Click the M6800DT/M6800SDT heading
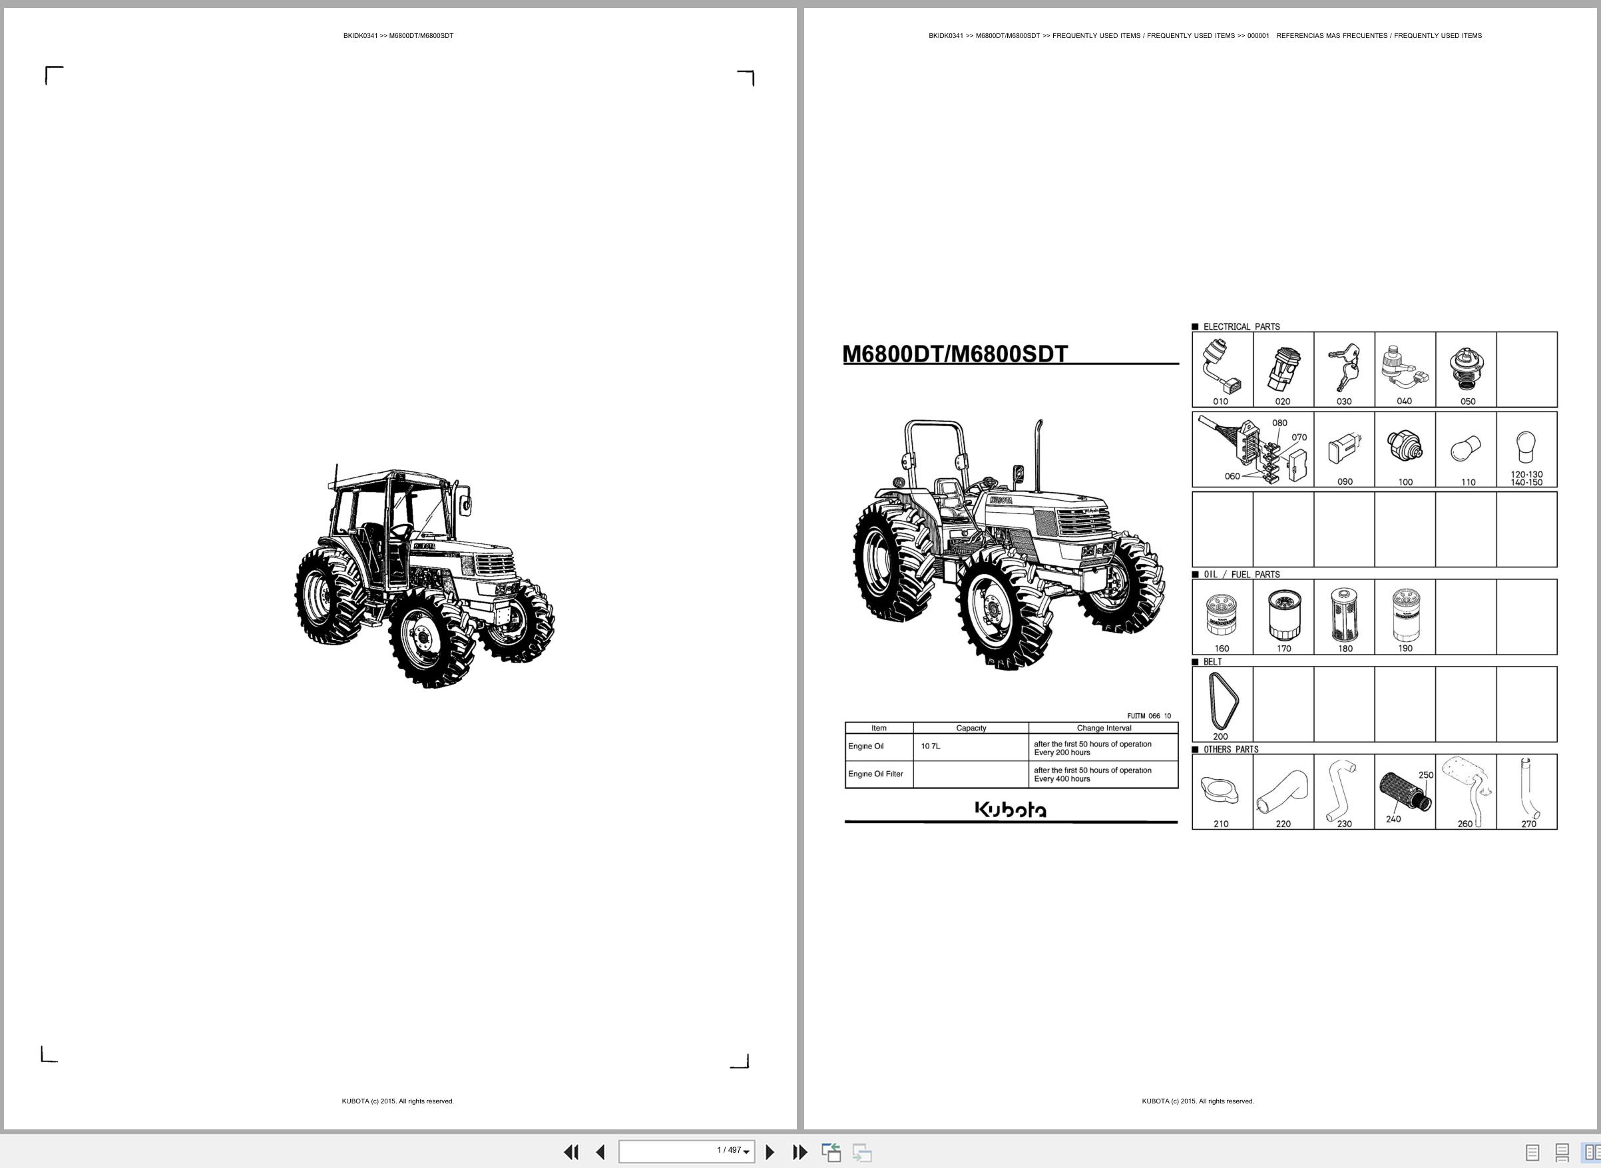 coord(955,354)
